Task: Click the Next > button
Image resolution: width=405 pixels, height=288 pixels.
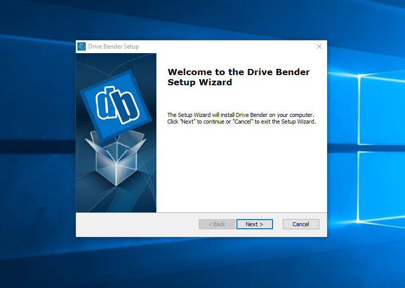Action: (x=254, y=224)
